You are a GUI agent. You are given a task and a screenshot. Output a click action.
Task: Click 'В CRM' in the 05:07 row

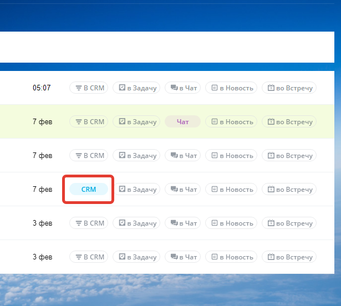pyautogui.click(x=89, y=88)
